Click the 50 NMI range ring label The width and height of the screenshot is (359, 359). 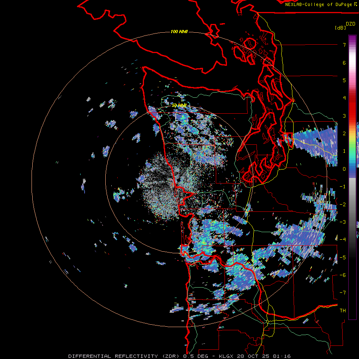(179, 105)
